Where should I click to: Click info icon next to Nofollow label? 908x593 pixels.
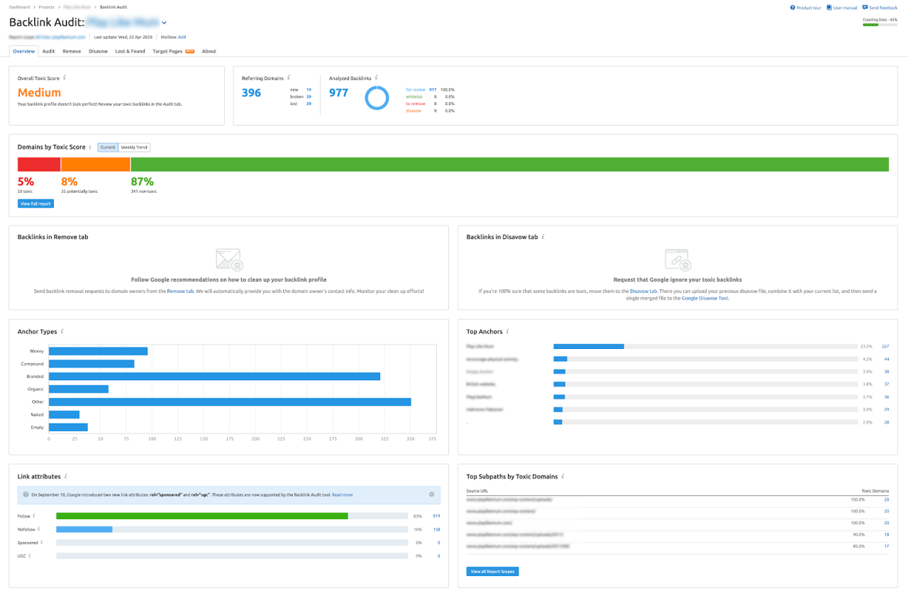(39, 529)
